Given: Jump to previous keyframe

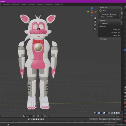Looking at the screenshot, I should coord(34,119).
